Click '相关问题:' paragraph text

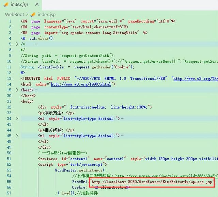pos(54,130)
